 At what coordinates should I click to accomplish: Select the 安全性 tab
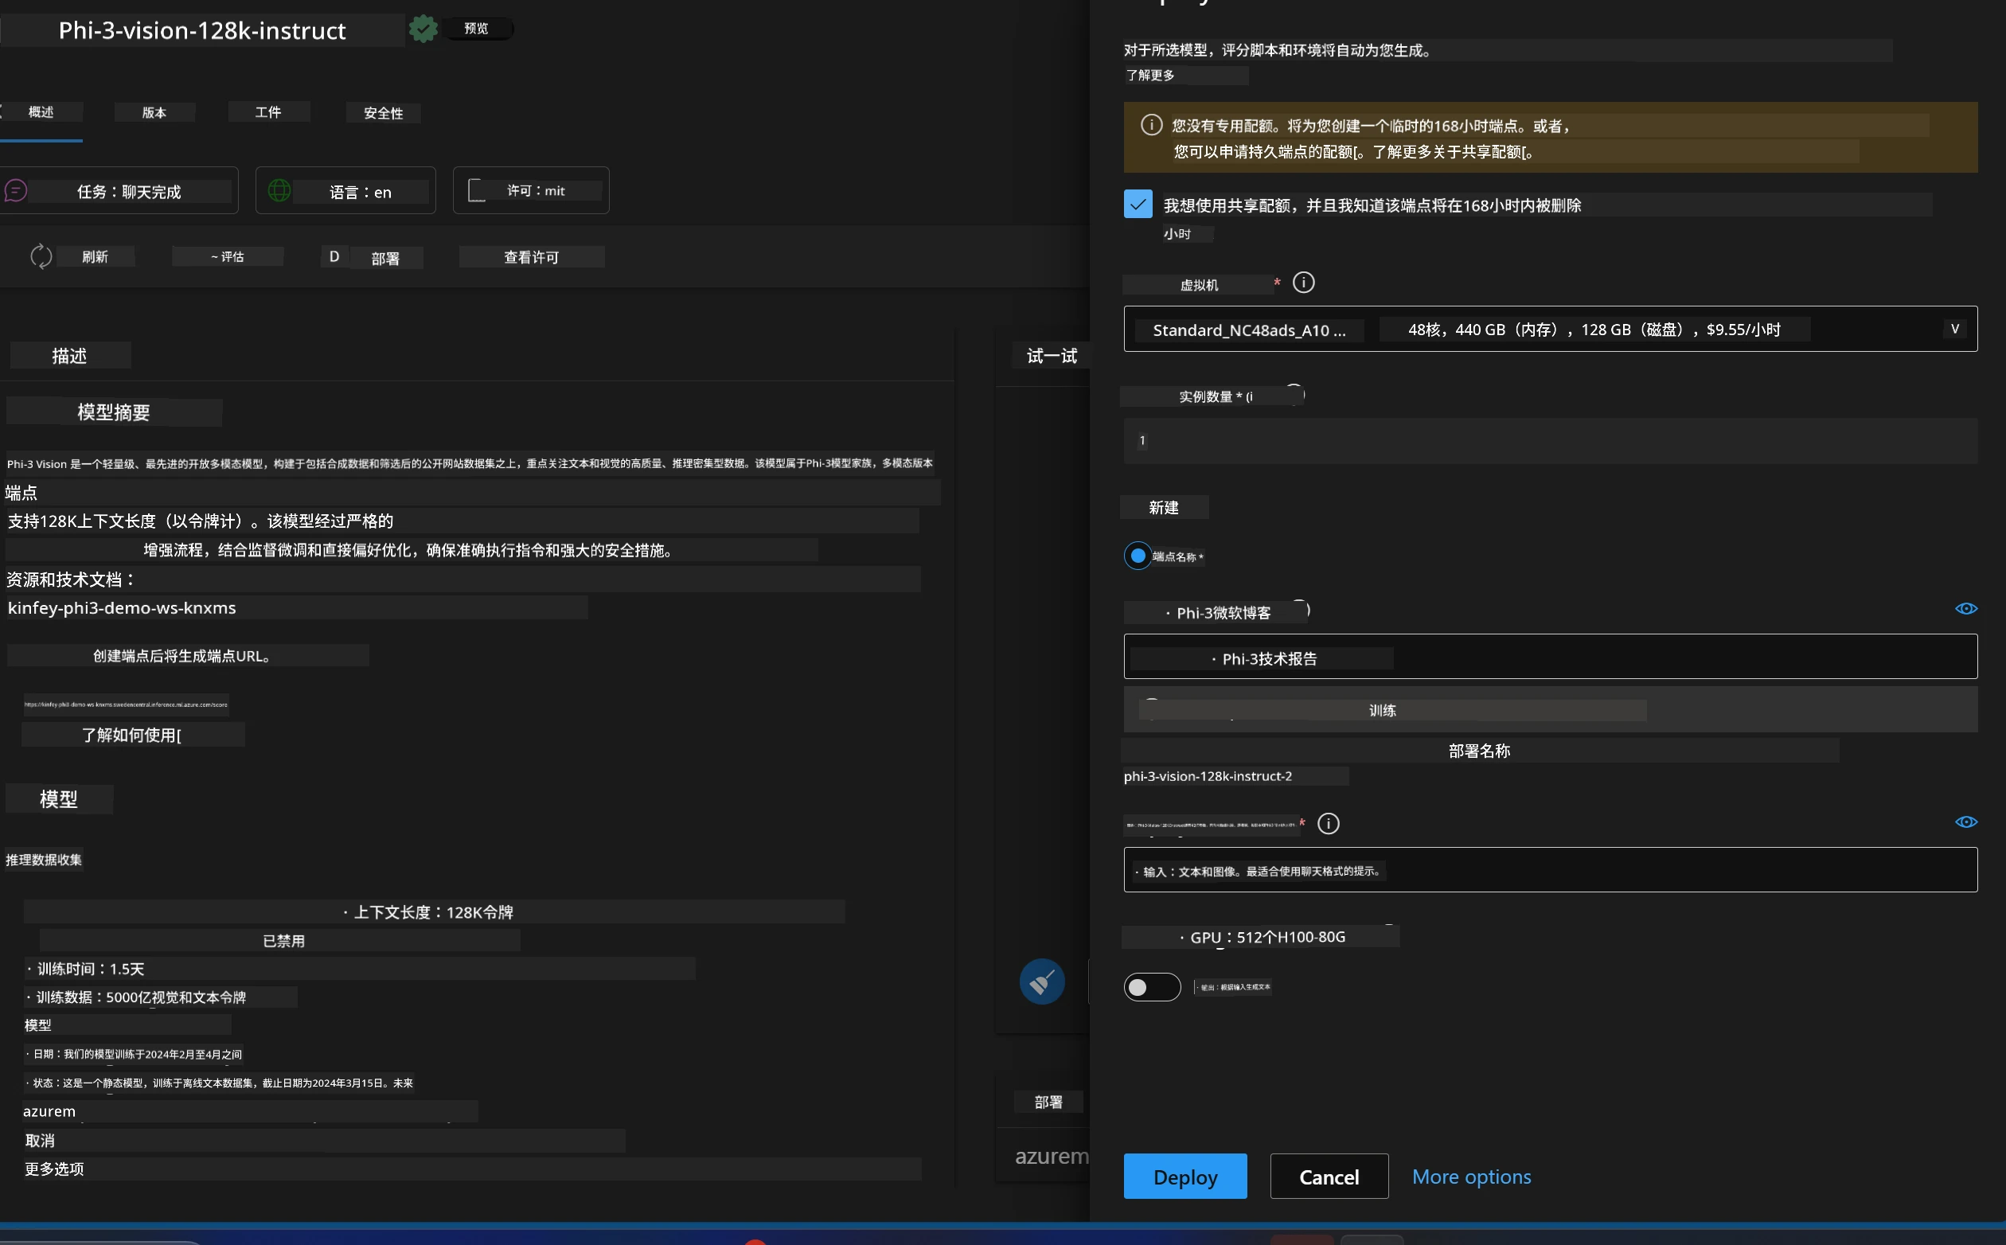(x=384, y=113)
